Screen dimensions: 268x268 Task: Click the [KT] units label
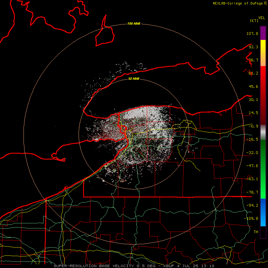point(254,21)
